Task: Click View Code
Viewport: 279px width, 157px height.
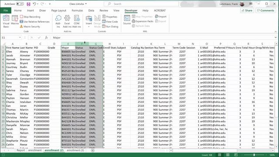Action: pos(110,21)
